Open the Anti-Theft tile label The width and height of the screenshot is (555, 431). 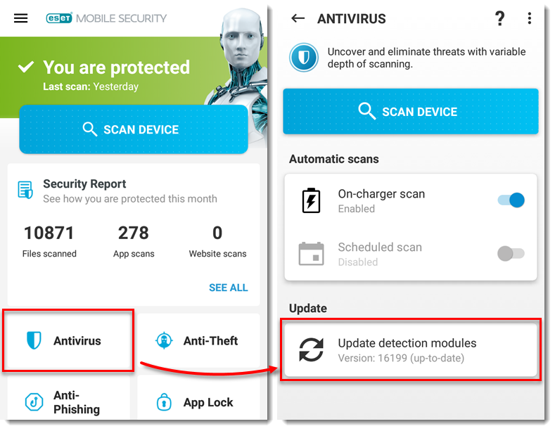point(210,341)
